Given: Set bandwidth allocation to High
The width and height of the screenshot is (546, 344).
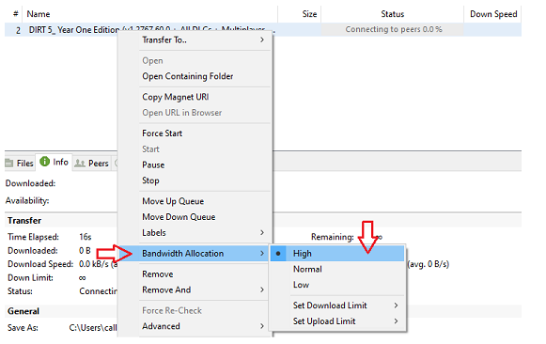Looking at the screenshot, I should click(x=337, y=254).
